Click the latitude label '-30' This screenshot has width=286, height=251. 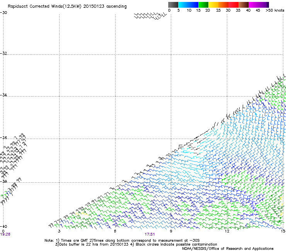[x=3, y=13]
